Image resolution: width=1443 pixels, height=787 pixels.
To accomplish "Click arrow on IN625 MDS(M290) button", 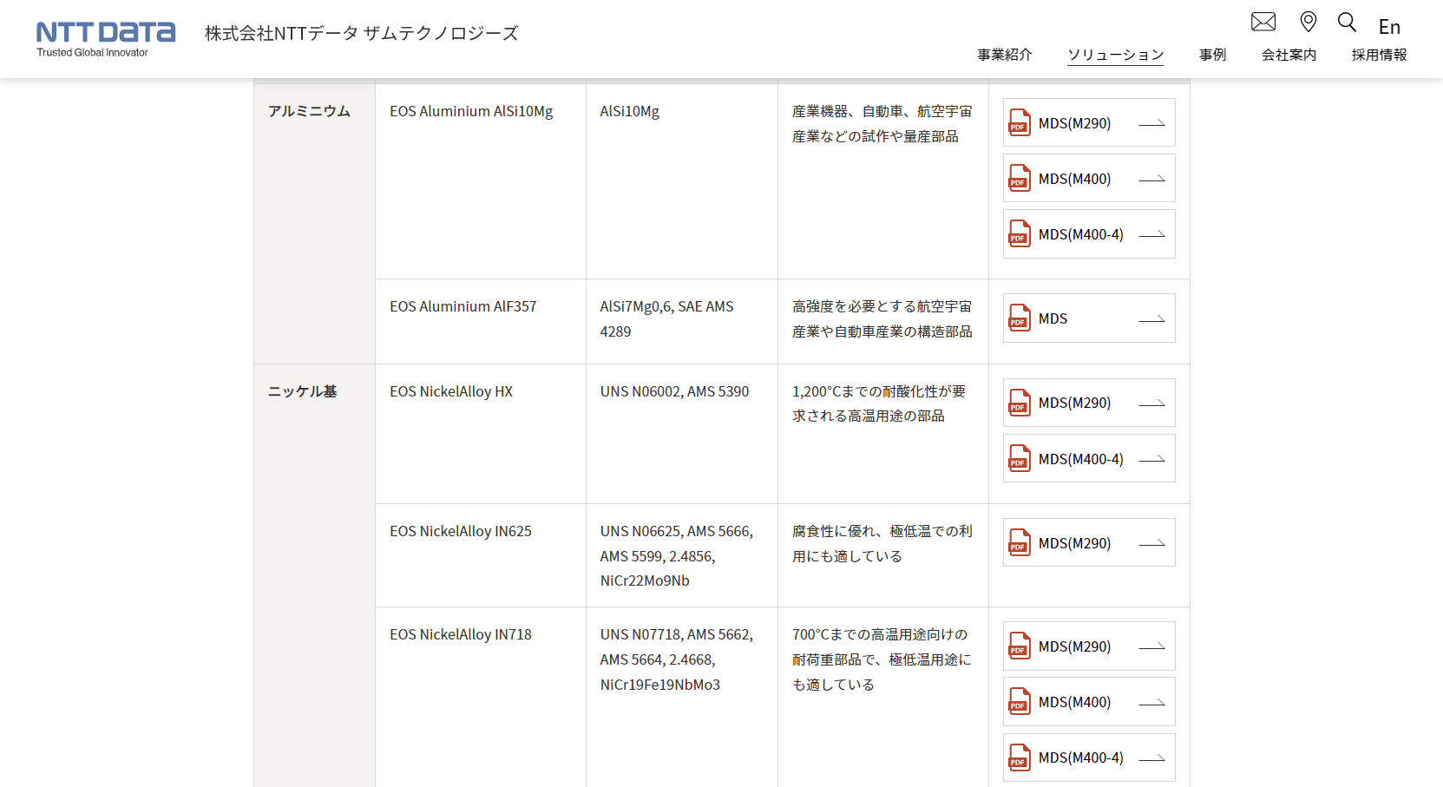I will click(1151, 544).
